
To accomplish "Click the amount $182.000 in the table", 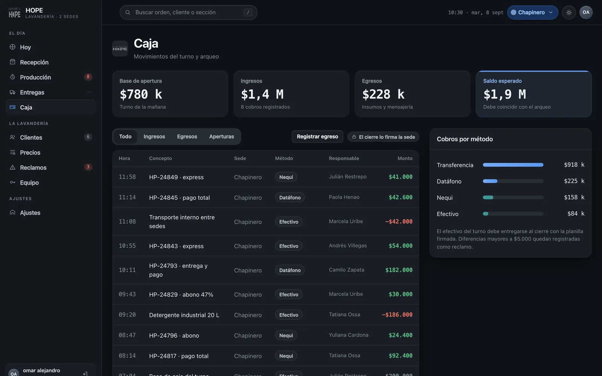I will click(x=399, y=270).
